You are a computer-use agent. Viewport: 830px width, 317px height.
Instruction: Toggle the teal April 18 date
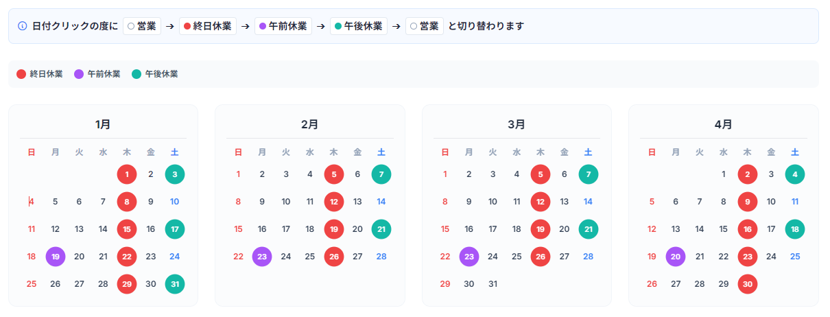coord(795,229)
